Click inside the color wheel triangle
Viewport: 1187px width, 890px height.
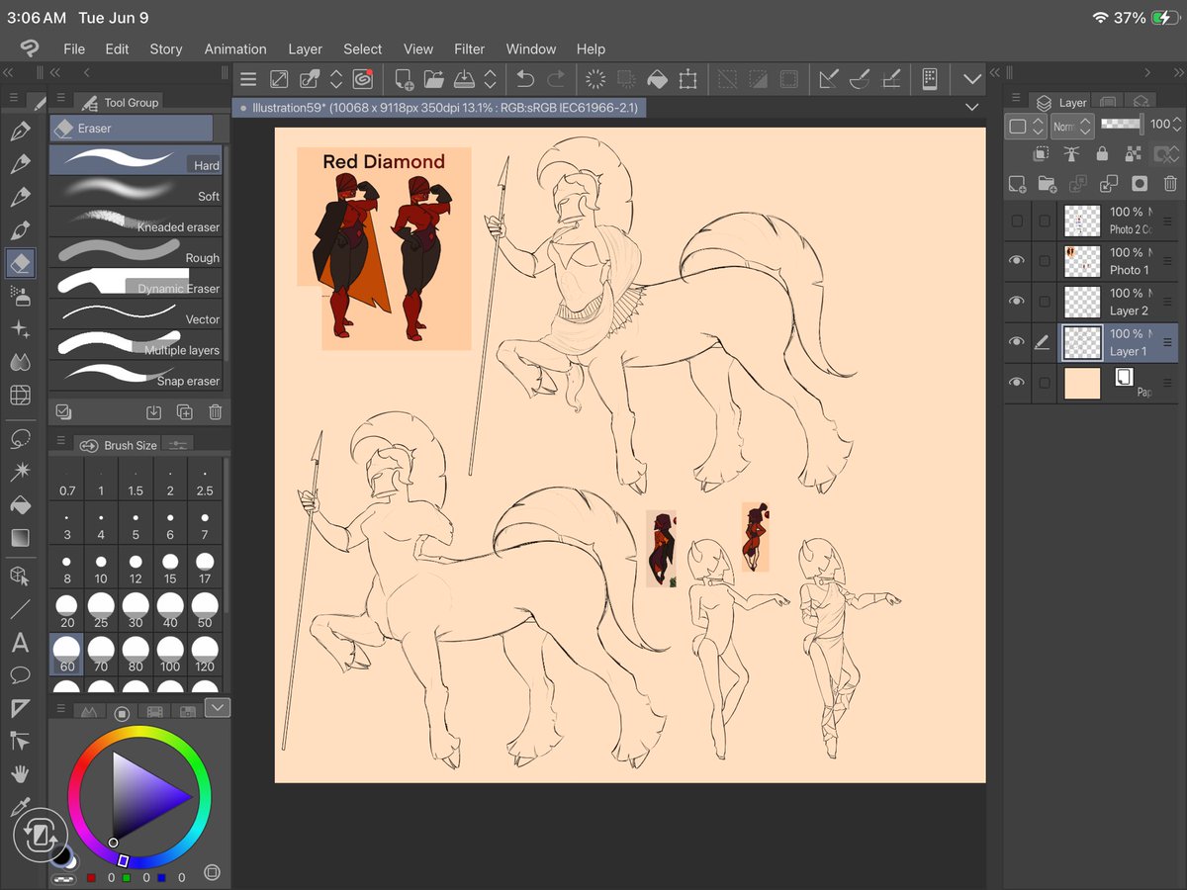point(143,796)
